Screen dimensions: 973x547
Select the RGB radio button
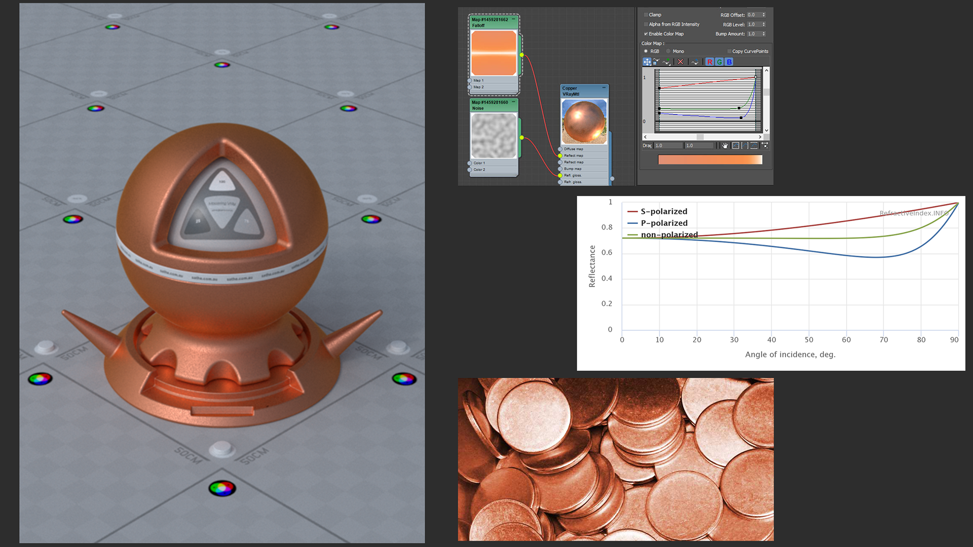tap(646, 51)
